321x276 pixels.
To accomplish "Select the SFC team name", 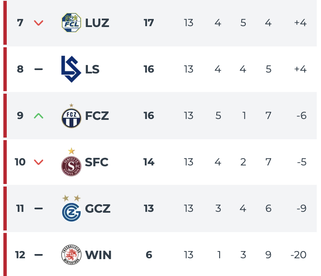I will pos(97,162).
